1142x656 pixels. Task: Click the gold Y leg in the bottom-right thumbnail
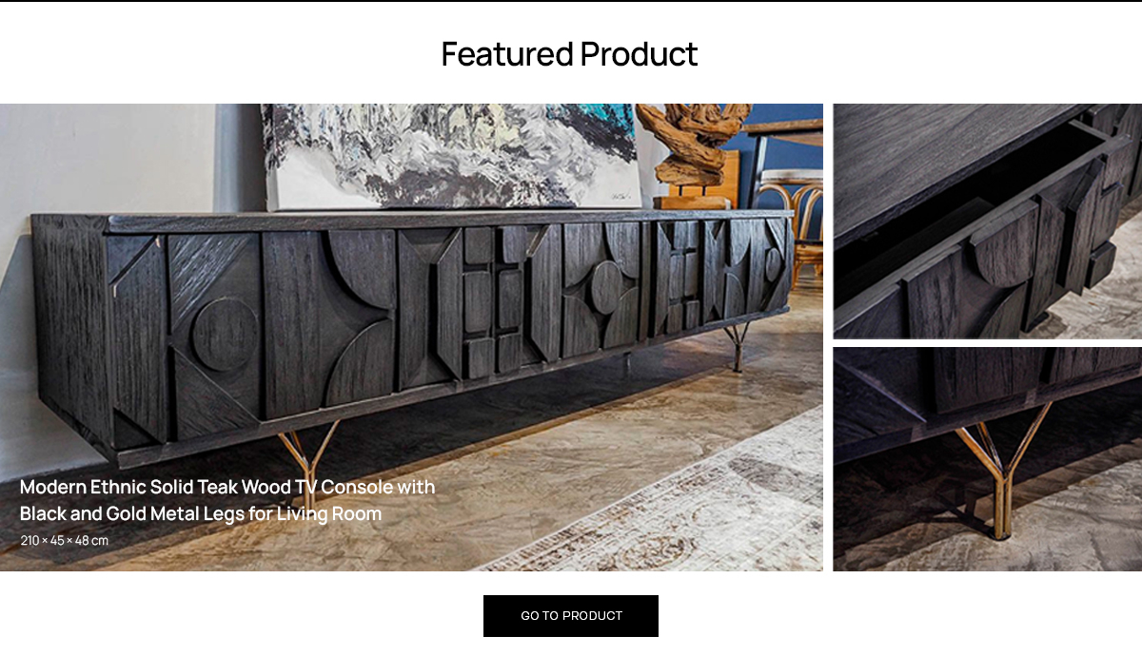[1001, 466]
